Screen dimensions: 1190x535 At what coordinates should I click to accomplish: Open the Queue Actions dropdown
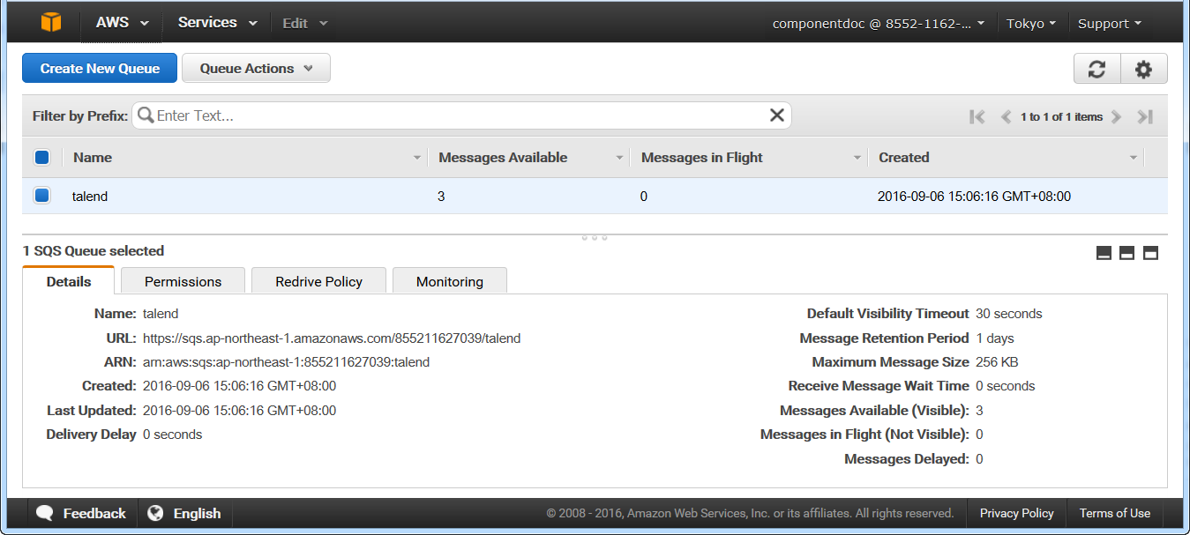256,68
